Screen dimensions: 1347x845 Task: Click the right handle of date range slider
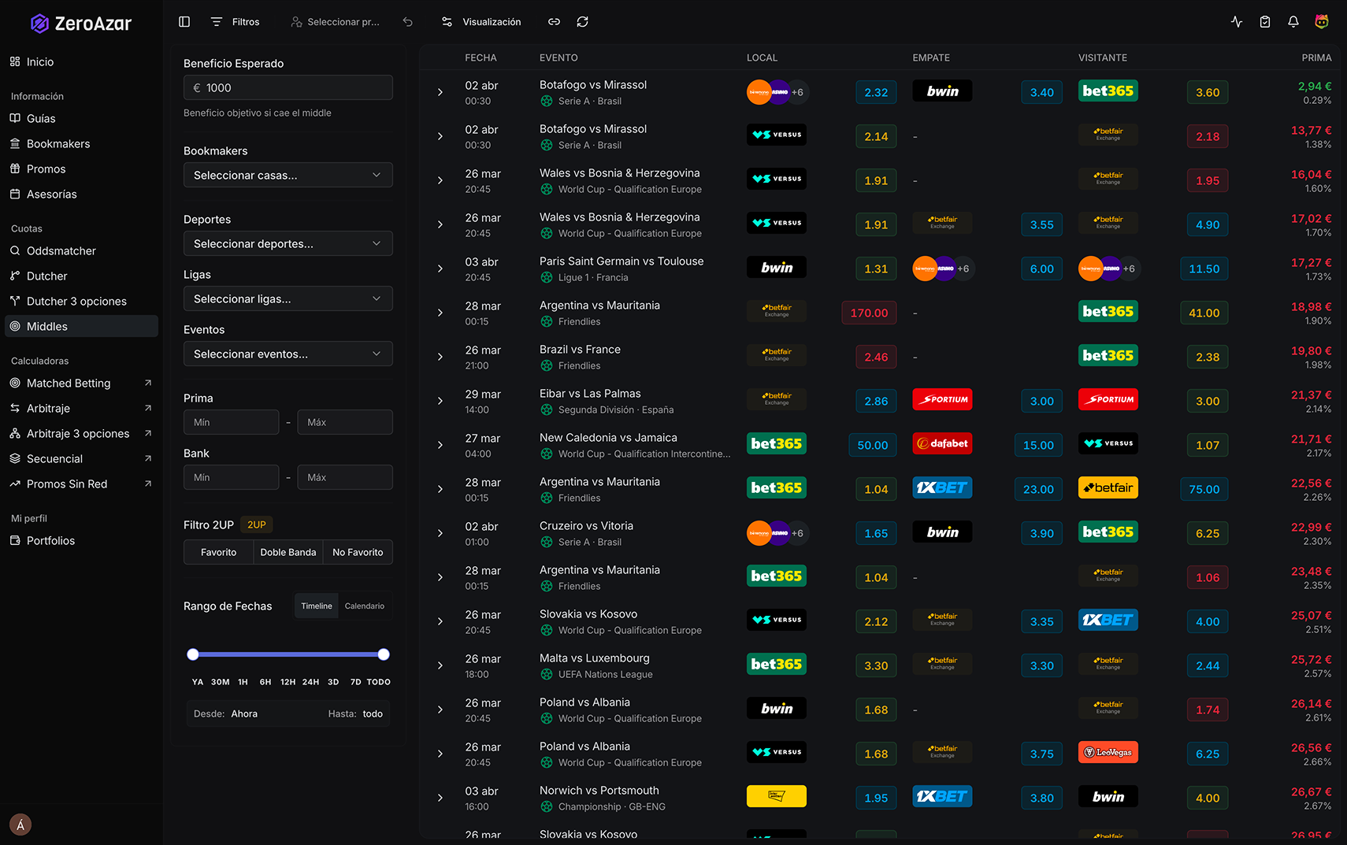[384, 654]
